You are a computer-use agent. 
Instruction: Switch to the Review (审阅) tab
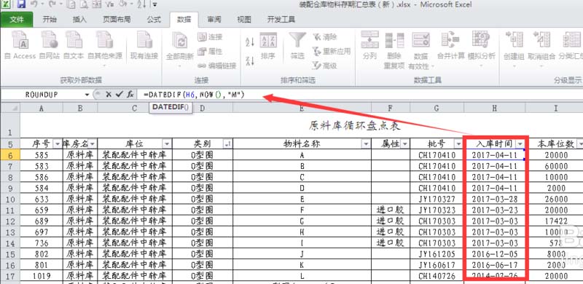pos(214,20)
